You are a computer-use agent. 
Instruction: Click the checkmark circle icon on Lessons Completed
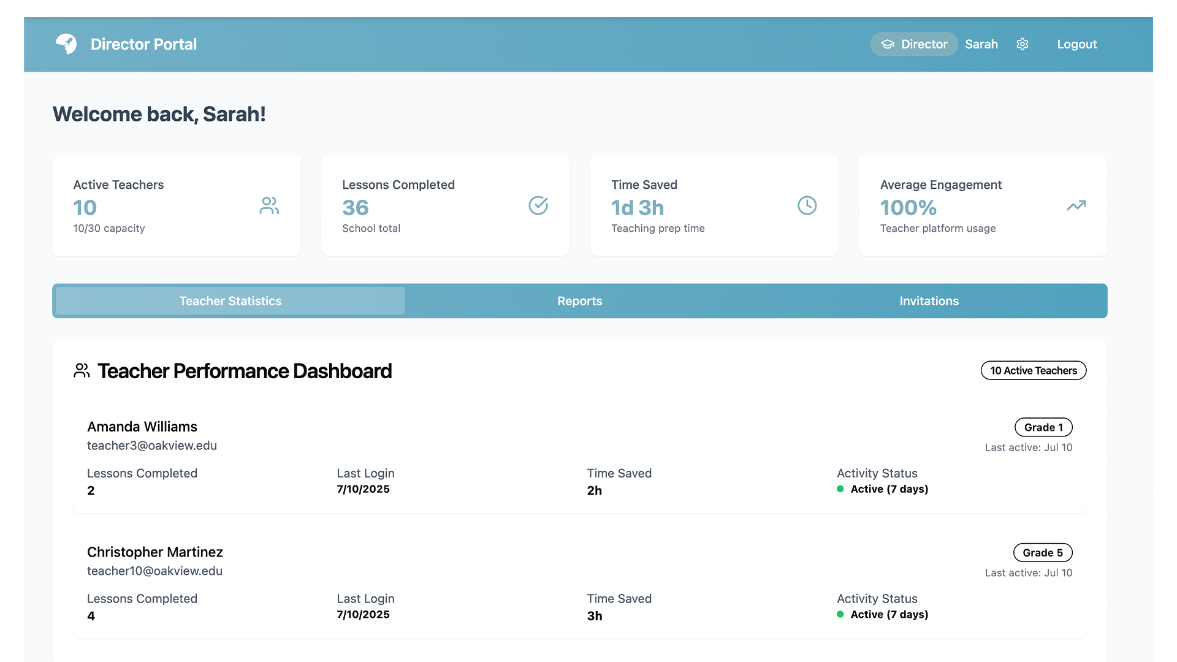pos(538,205)
